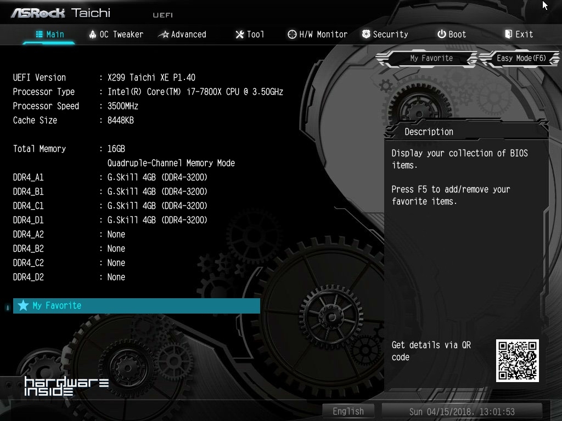Open the Main tab
The height and width of the screenshot is (421, 562).
[x=50, y=35]
